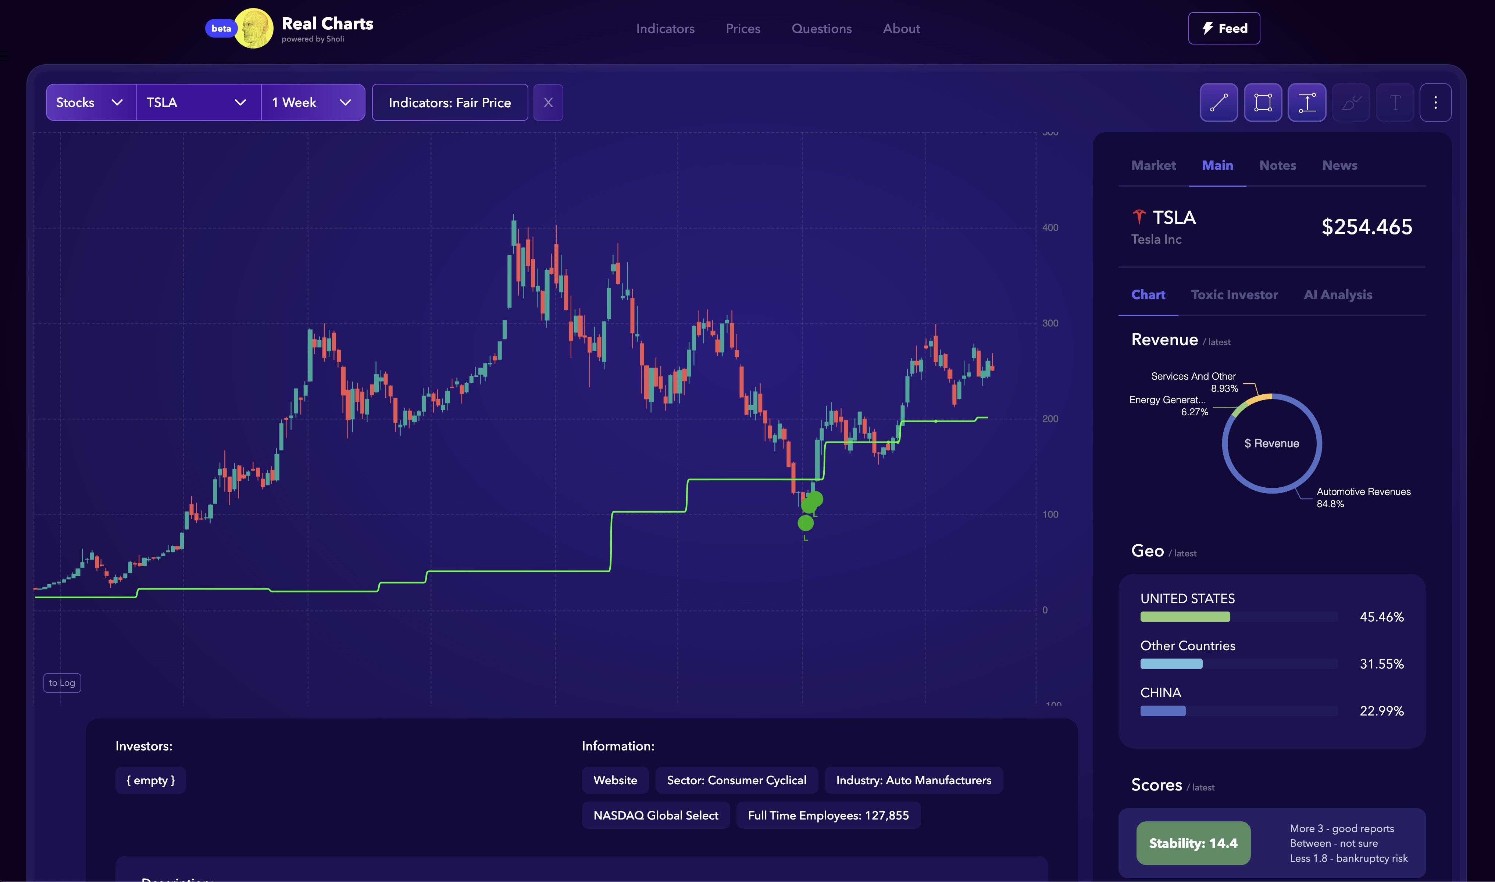1495x882 pixels.
Task: Open the TSLA ticker dropdown
Action: click(199, 103)
